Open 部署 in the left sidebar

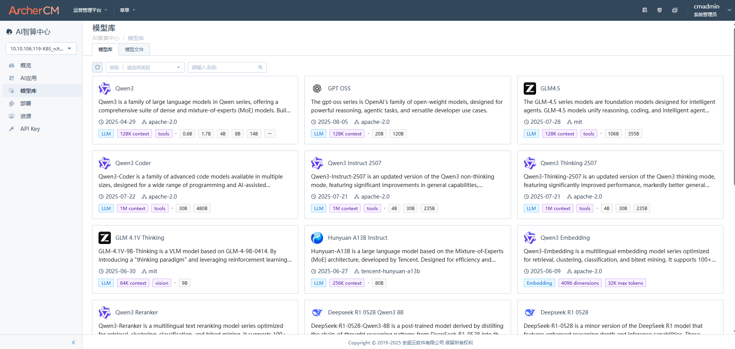tap(26, 104)
